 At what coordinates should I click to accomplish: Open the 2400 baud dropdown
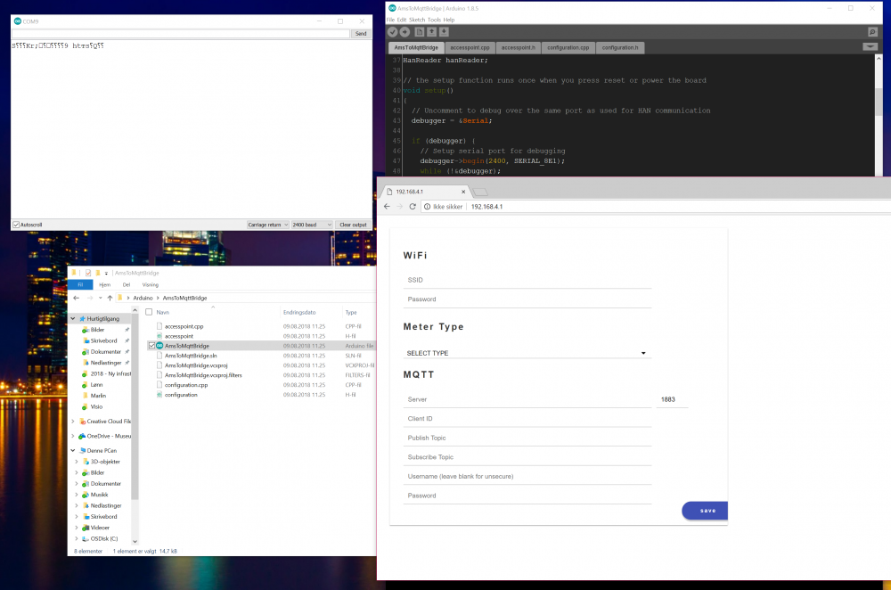click(x=312, y=225)
